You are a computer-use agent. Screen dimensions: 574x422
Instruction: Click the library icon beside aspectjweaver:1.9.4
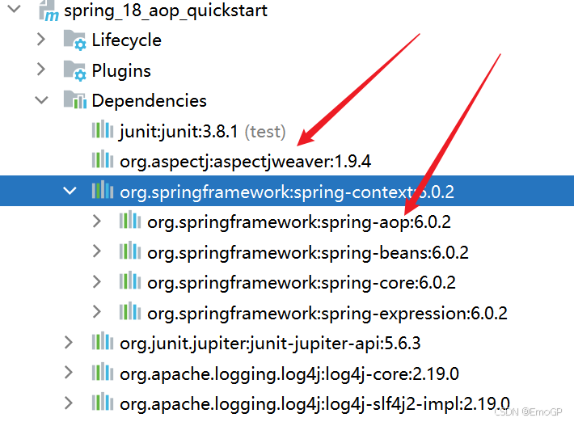click(x=103, y=159)
